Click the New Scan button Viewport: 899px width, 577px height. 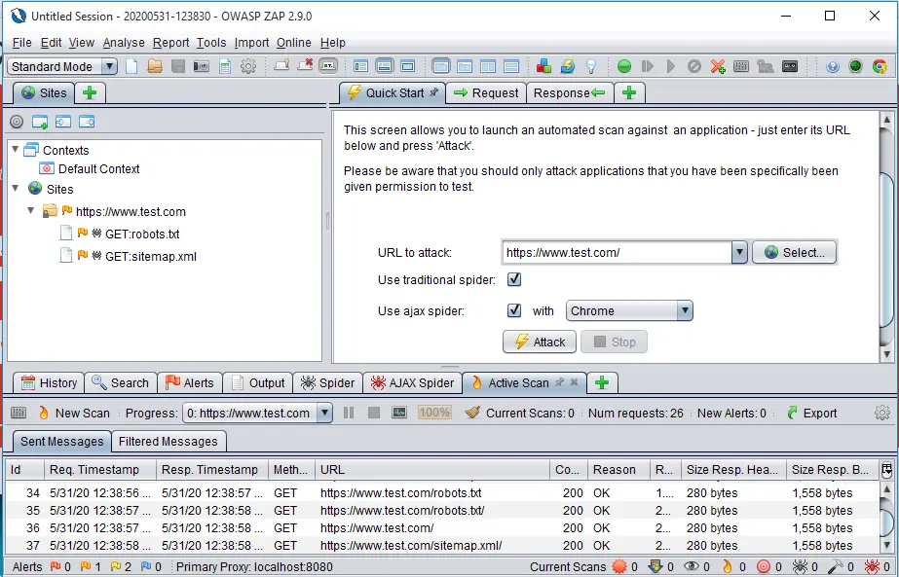tap(74, 413)
